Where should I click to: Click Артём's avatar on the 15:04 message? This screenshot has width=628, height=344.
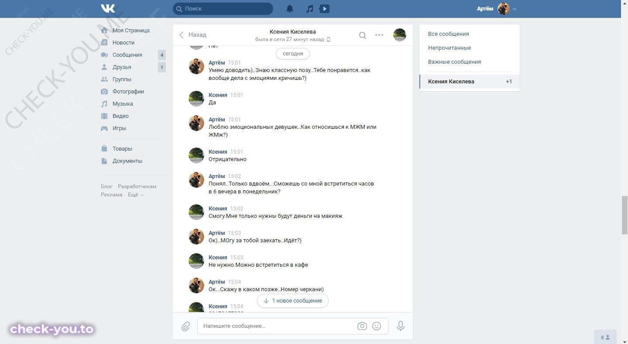click(196, 286)
